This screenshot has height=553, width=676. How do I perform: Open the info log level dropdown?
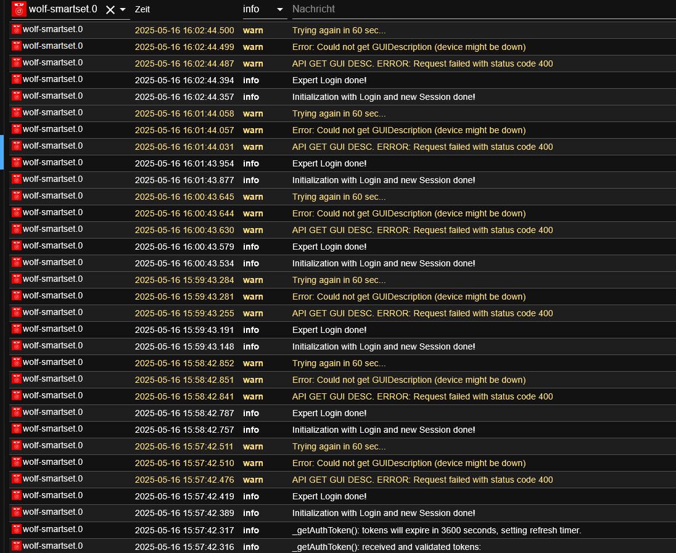click(280, 9)
